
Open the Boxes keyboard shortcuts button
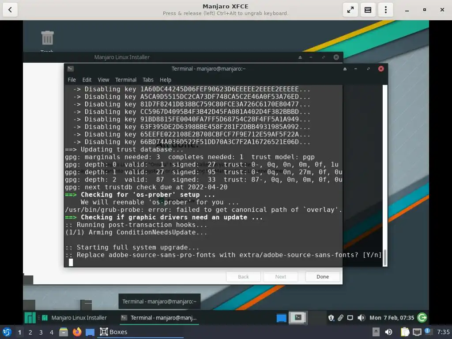(x=368, y=10)
